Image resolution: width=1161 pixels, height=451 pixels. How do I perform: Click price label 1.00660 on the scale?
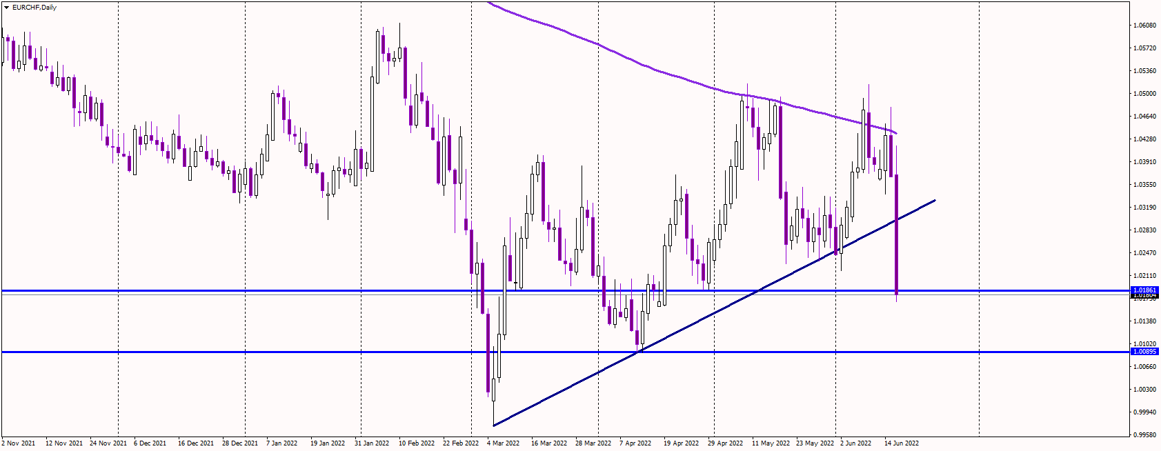point(1144,367)
